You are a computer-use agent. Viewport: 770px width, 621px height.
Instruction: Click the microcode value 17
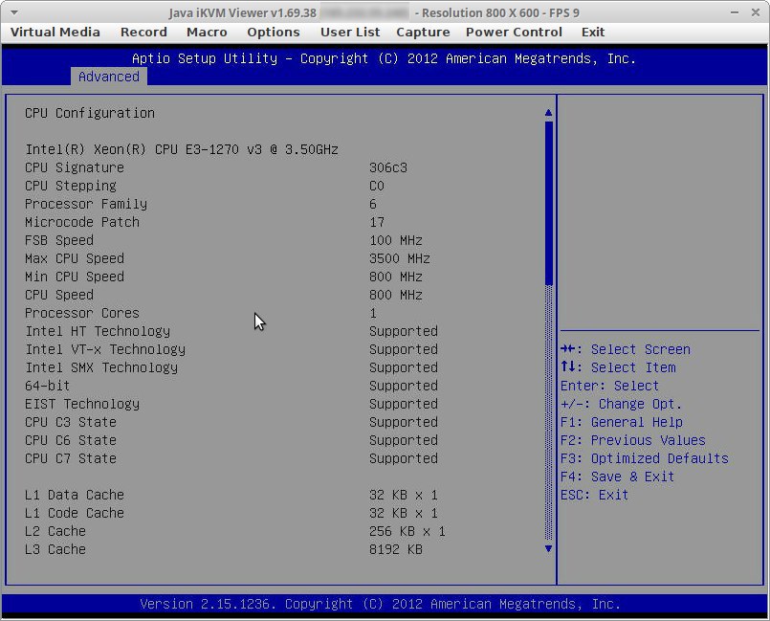click(377, 222)
